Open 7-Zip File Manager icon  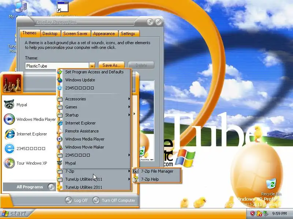pyautogui.click(x=136, y=171)
